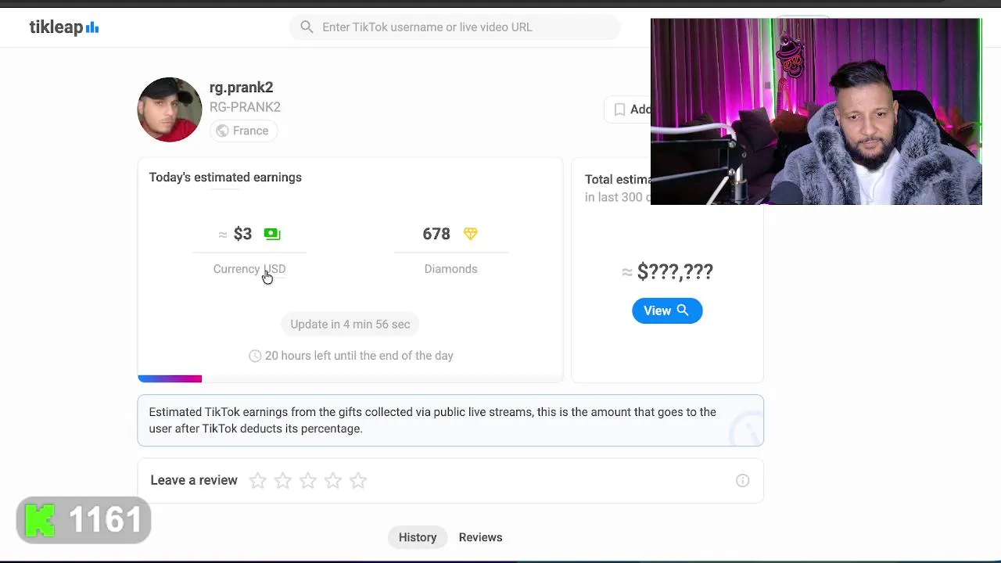The width and height of the screenshot is (1001, 563).
Task: Click the France country tag
Action: coord(243,131)
